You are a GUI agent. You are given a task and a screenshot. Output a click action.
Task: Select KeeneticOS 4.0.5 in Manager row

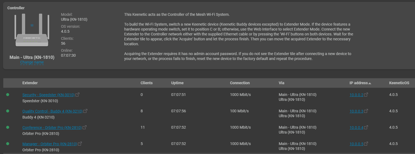393,144
